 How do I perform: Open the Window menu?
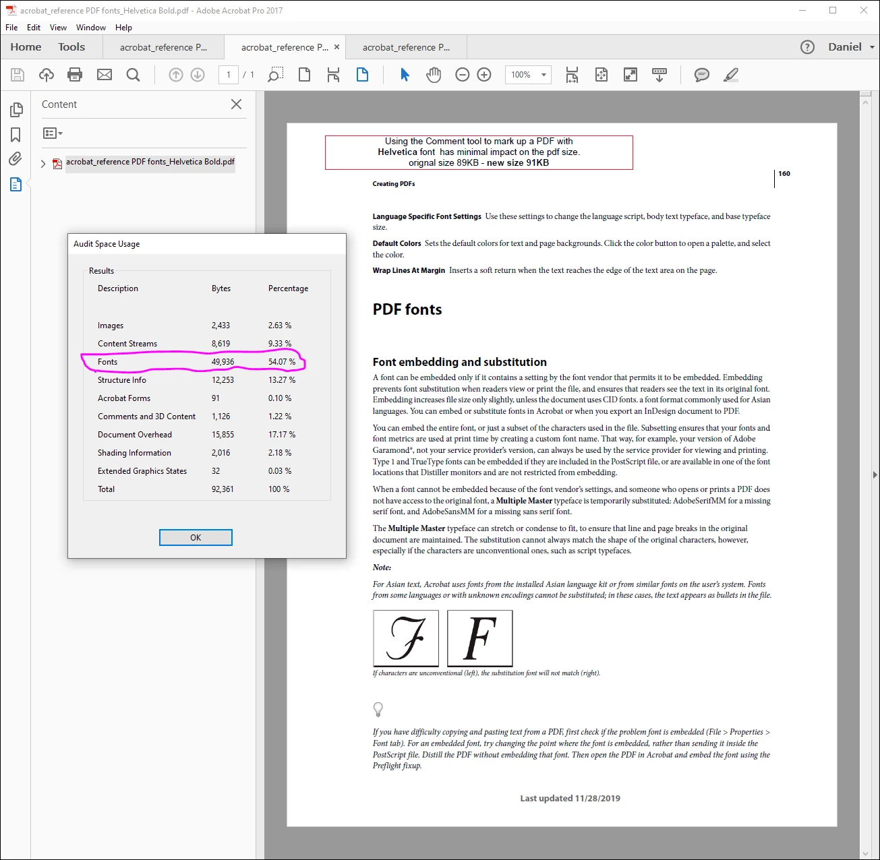tap(91, 28)
